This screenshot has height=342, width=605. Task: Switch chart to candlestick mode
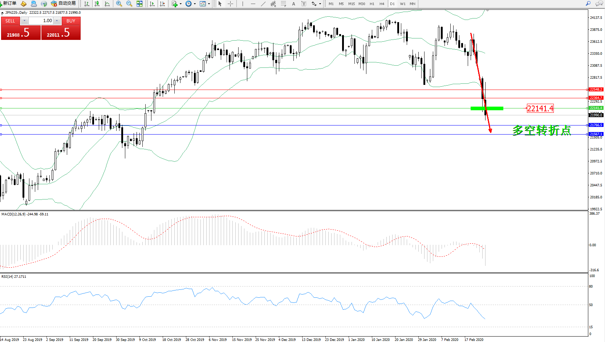coord(97,4)
